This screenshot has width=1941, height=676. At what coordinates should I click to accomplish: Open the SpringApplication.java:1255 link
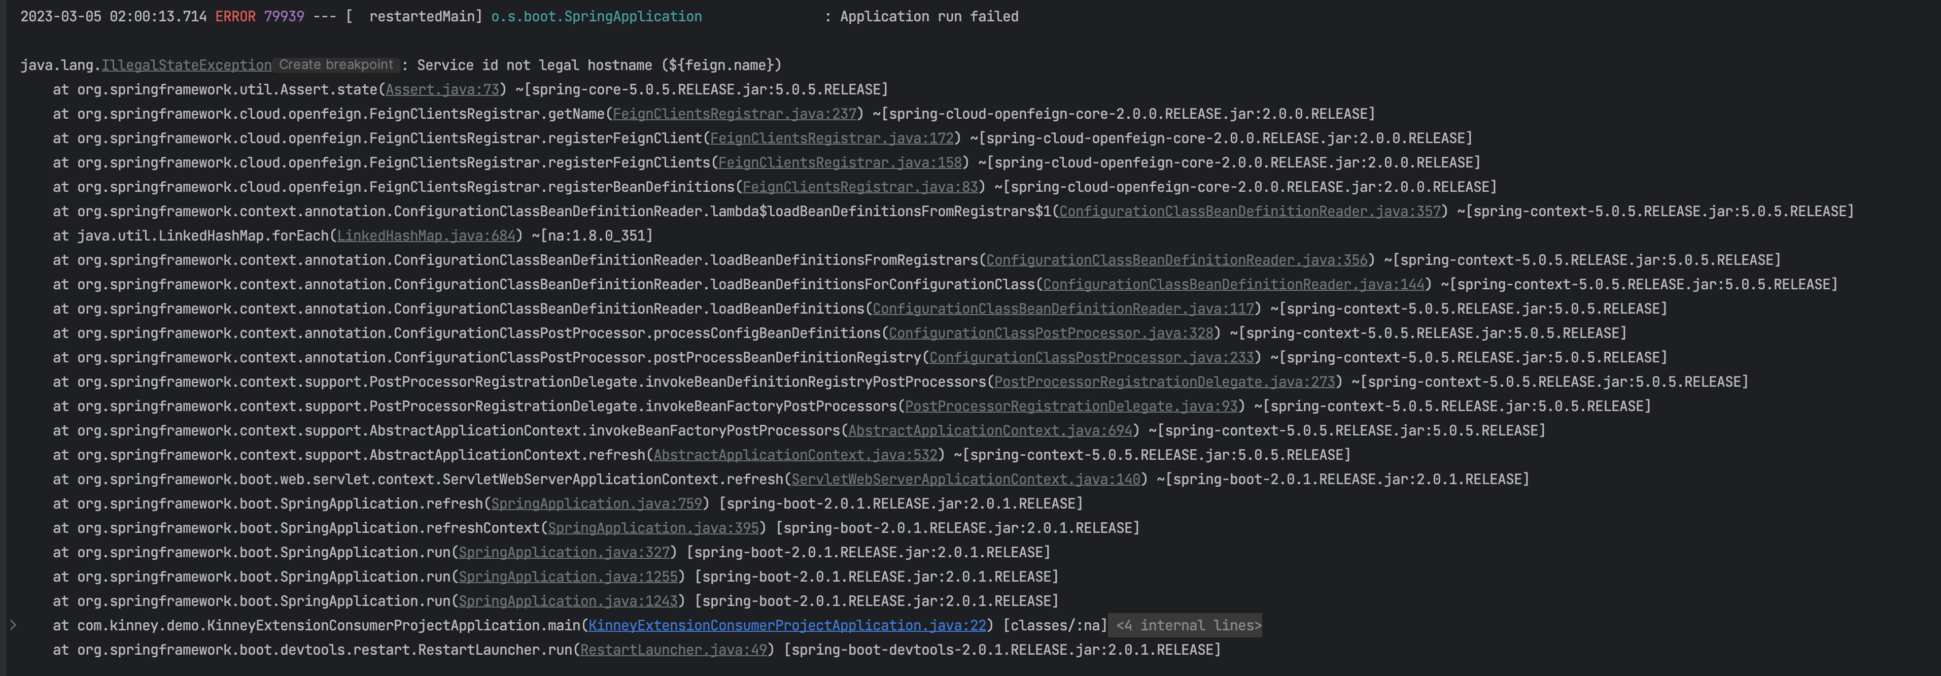coord(568,577)
